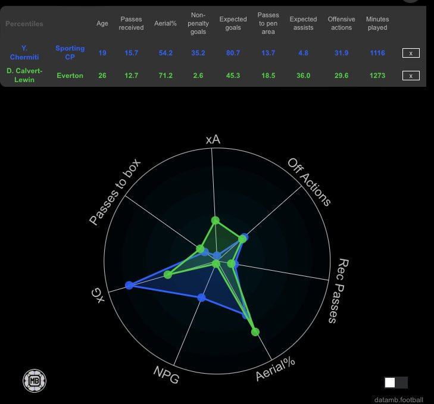Select the Expected goals column header
The width and height of the screenshot is (434, 404).
pos(233,24)
